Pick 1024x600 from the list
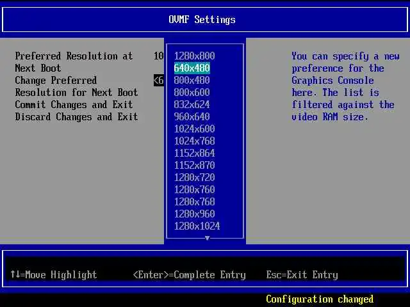This screenshot has width=410, height=307. (194, 129)
